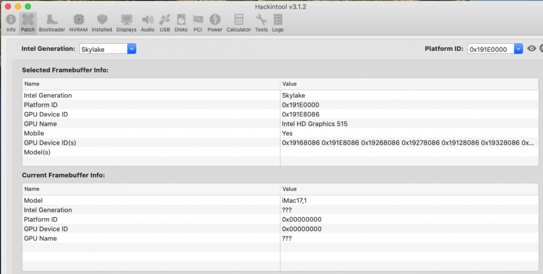
Task: Open the PCI card section
Action: pyautogui.click(x=198, y=23)
